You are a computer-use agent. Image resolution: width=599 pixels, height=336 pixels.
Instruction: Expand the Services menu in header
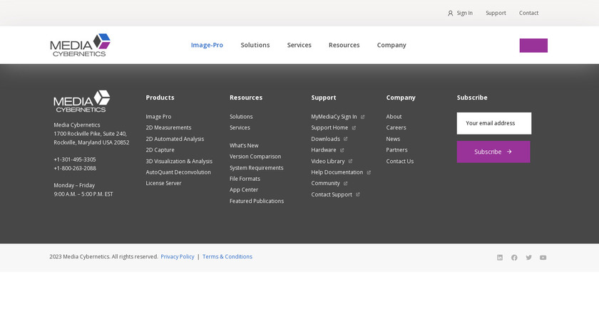point(299,45)
